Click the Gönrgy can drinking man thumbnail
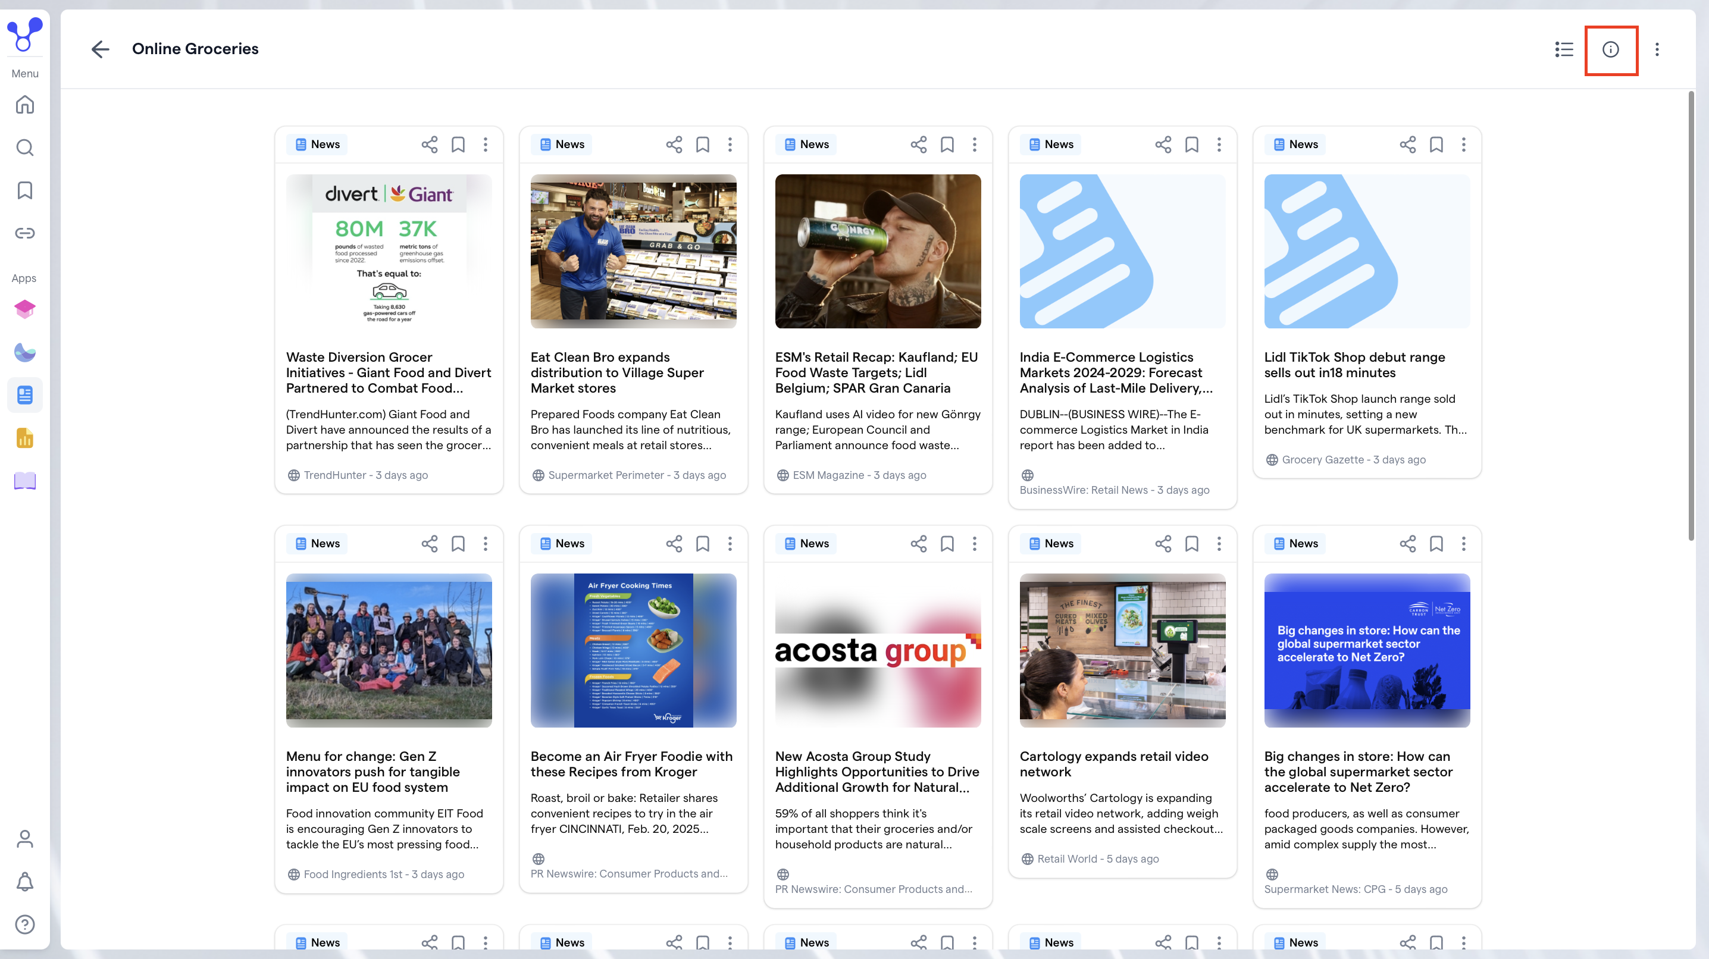The image size is (1709, 959). click(x=878, y=252)
